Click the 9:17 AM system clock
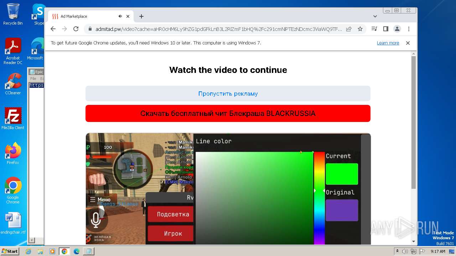 tap(438, 251)
